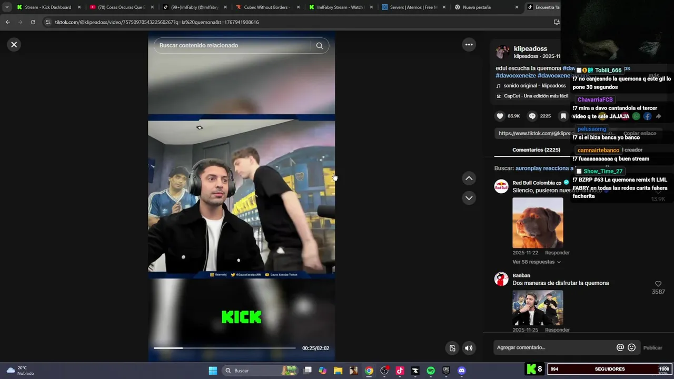Open Google Chrome from the taskbar
This screenshot has width=674, height=379.
pyautogui.click(x=369, y=371)
